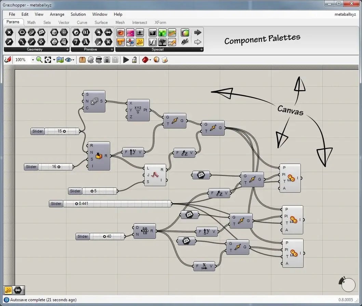Toggle the preview eye icon on the toolbar
Image resolution: width=362 pixels, height=306 pixels.
[69, 60]
